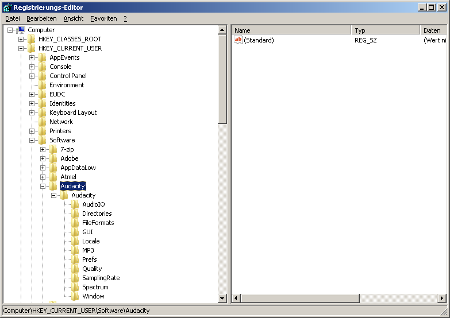Open the Bearbeiten menu
Viewport: 450px width, 318px height.
point(41,18)
